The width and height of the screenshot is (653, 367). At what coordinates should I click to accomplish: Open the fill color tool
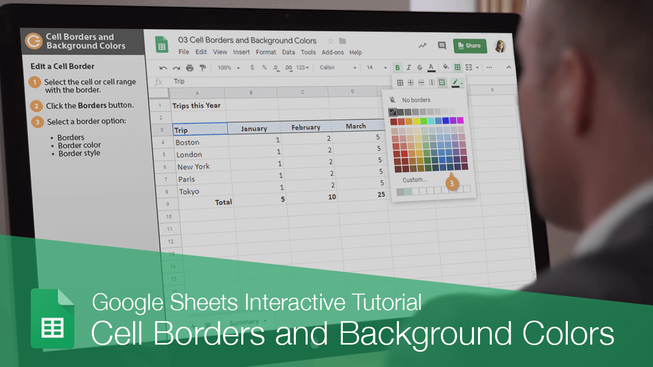(x=446, y=67)
